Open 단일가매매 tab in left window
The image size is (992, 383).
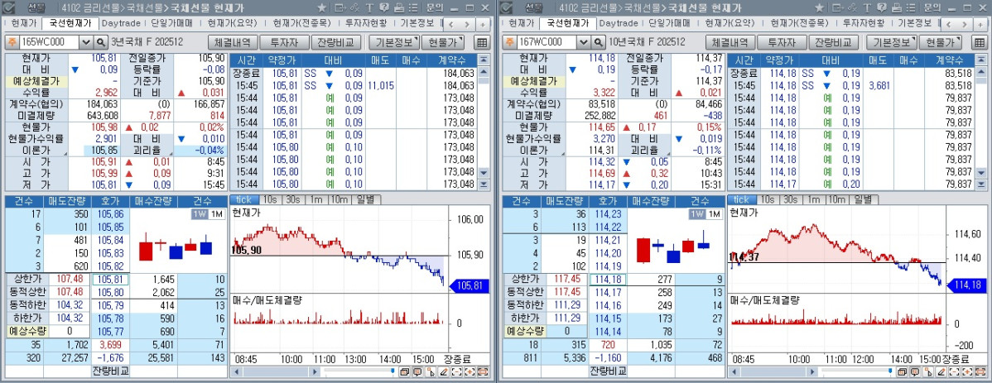pos(172,23)
